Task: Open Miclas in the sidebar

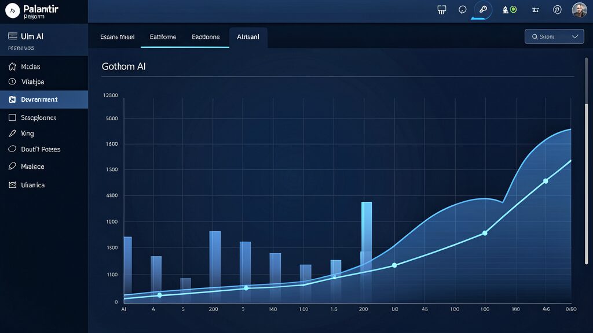Action: (x=44, y=66)
